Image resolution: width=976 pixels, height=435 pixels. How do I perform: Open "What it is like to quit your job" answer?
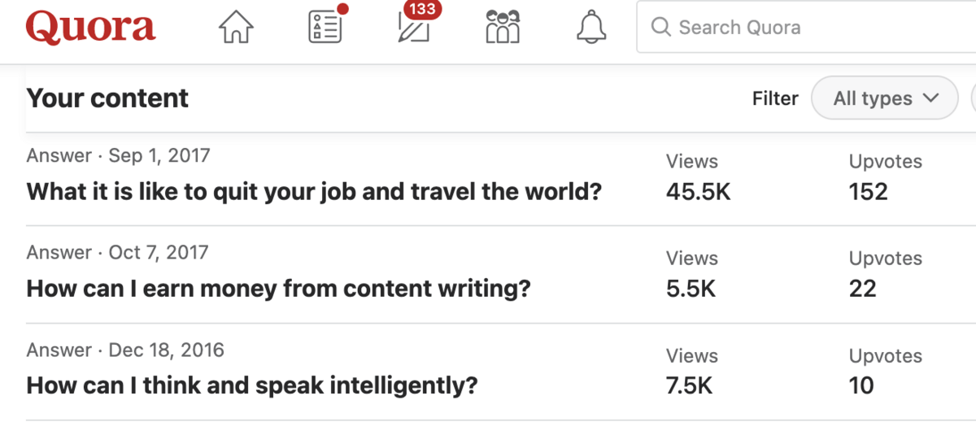[314, 192]
